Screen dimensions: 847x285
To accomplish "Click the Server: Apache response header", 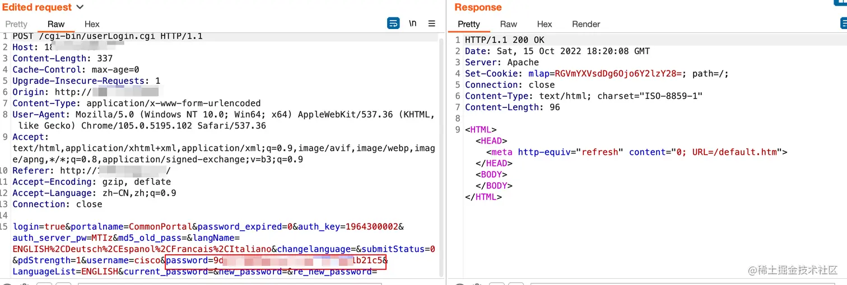I will 502,63.
